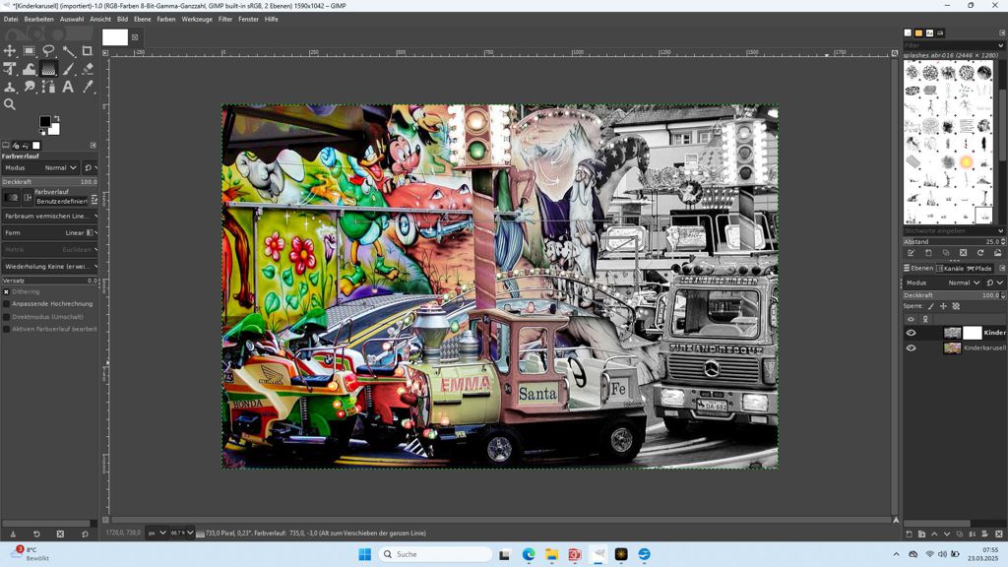1008x567 pixels.
Task: Open the Auswahl menu
Action: [x=72, y=20]
